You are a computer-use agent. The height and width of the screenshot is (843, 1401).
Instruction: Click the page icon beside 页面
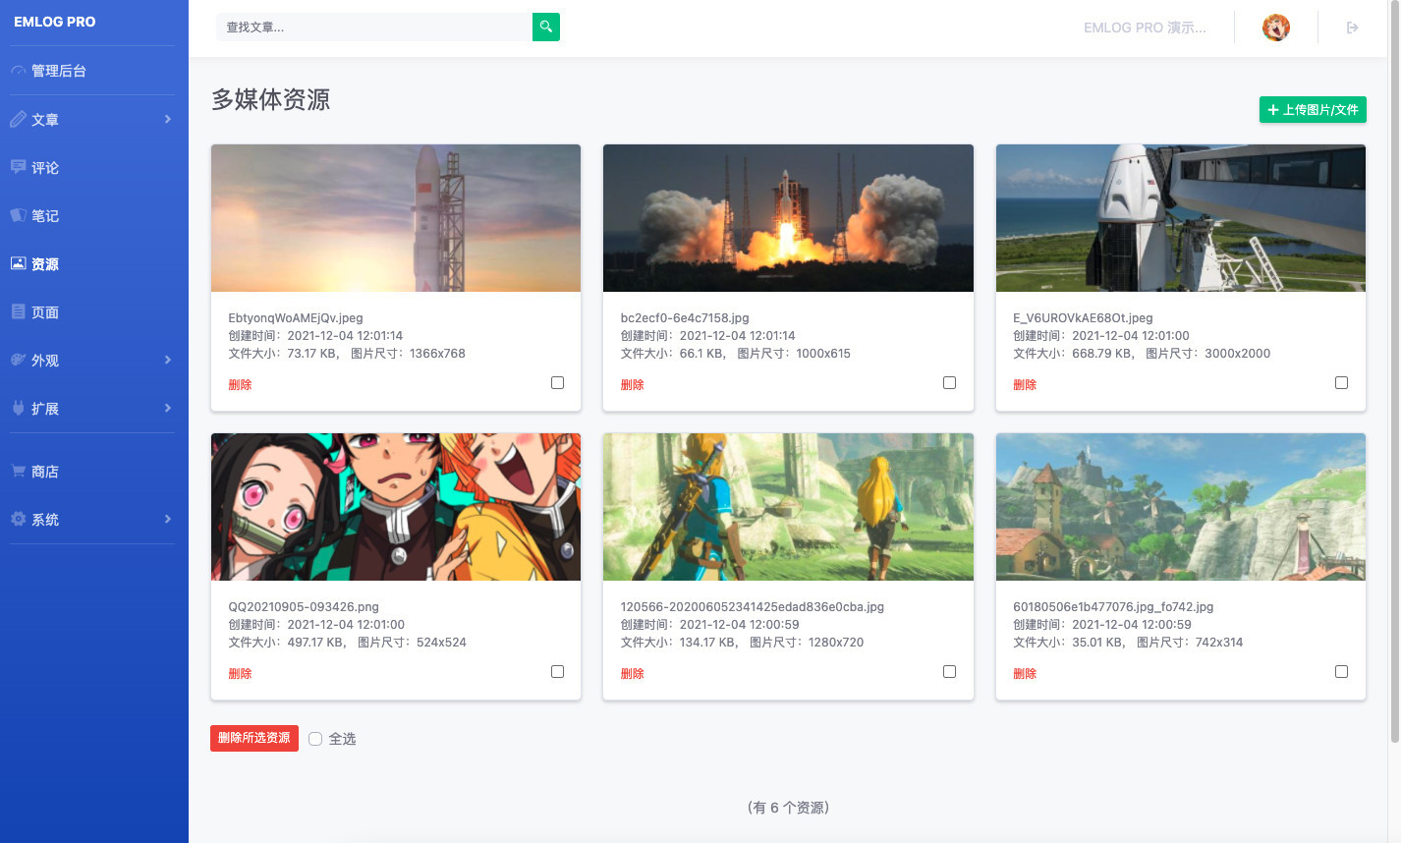pyautogui.click(x=18, y=311)
